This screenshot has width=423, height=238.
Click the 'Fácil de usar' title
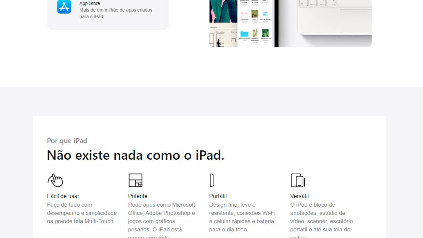tap(63, 196)
